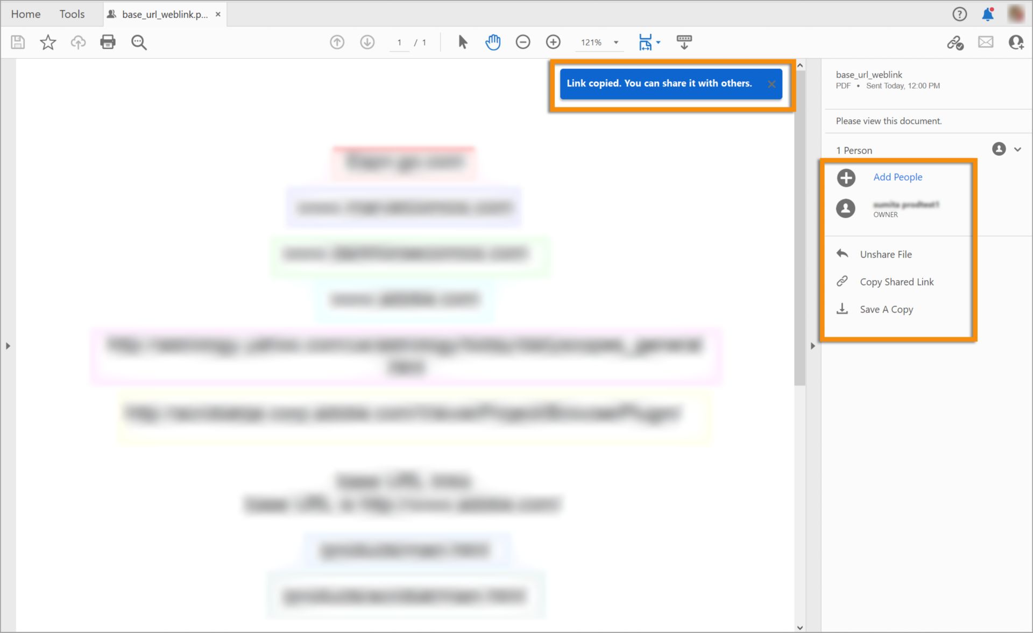Dismiss the Link copied notification
This screenshot has width=1033, height=633.
click(x=771, y=84)
